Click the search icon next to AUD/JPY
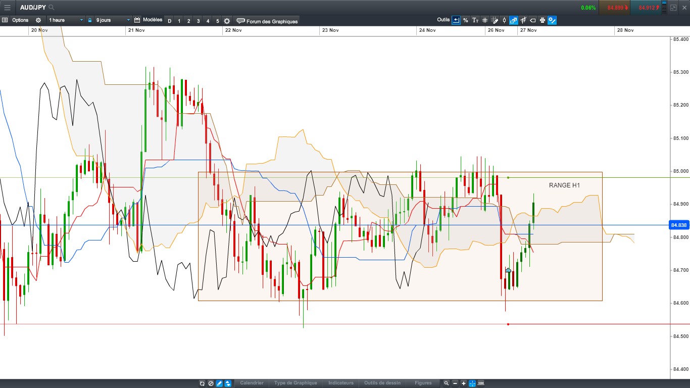Screen dimensions: 690x388 [x=52, y=8]
